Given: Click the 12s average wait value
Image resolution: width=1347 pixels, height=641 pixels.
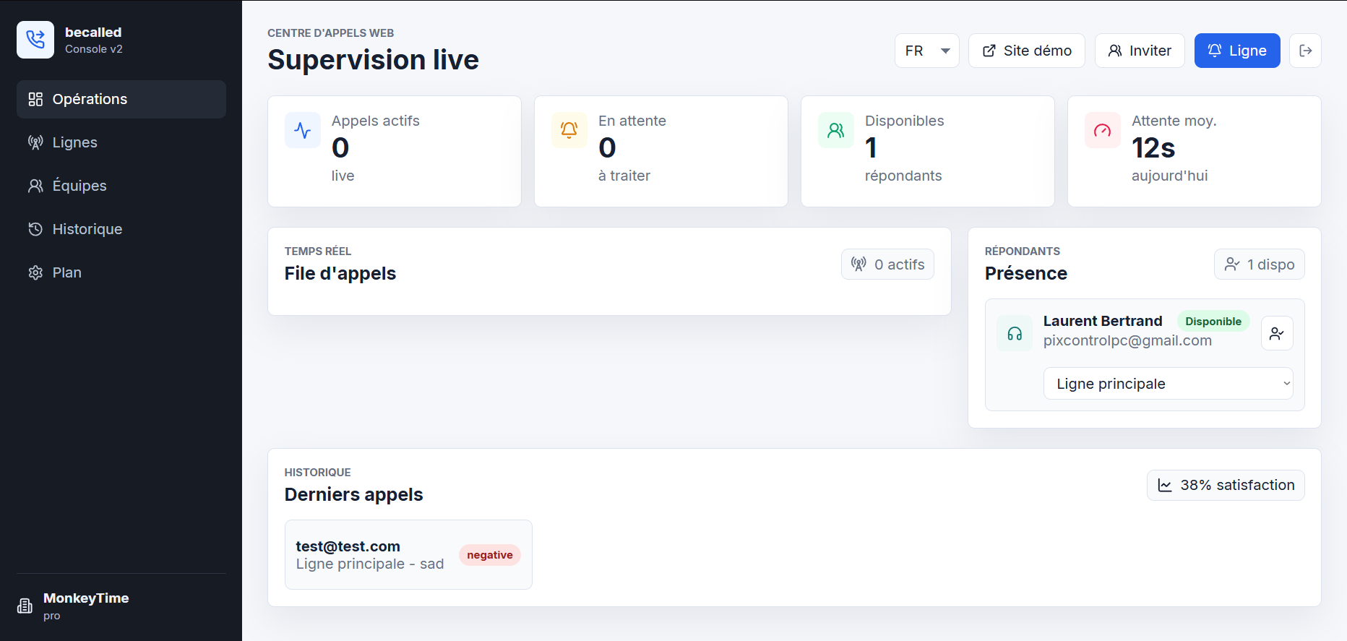Looking at the screenshot, I should 1153,148.
